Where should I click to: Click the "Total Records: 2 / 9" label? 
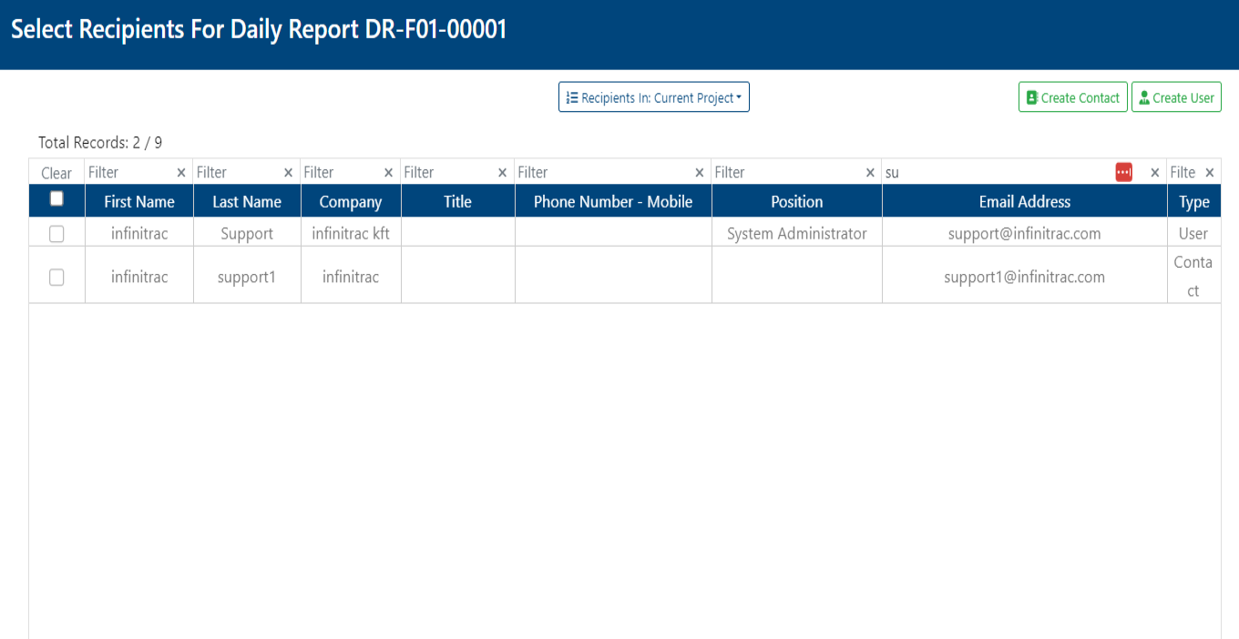pyautogui.click(x=100, y=143)
